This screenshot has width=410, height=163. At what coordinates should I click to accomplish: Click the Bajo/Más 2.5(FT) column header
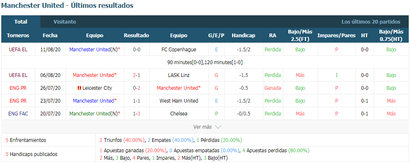[300, 35]
